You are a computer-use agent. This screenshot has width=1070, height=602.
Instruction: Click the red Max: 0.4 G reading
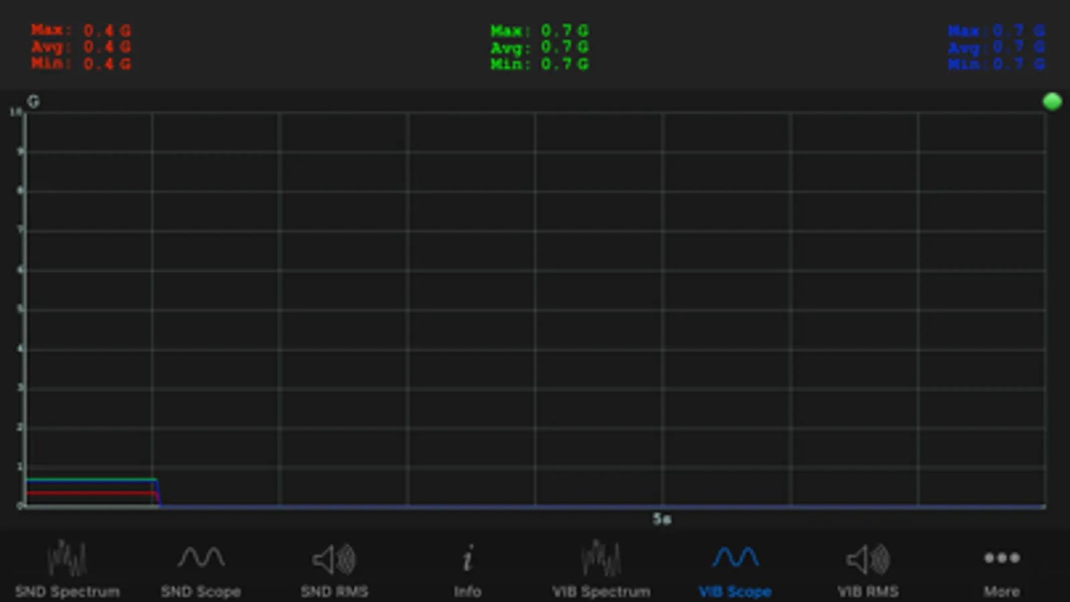pos(81,30)
